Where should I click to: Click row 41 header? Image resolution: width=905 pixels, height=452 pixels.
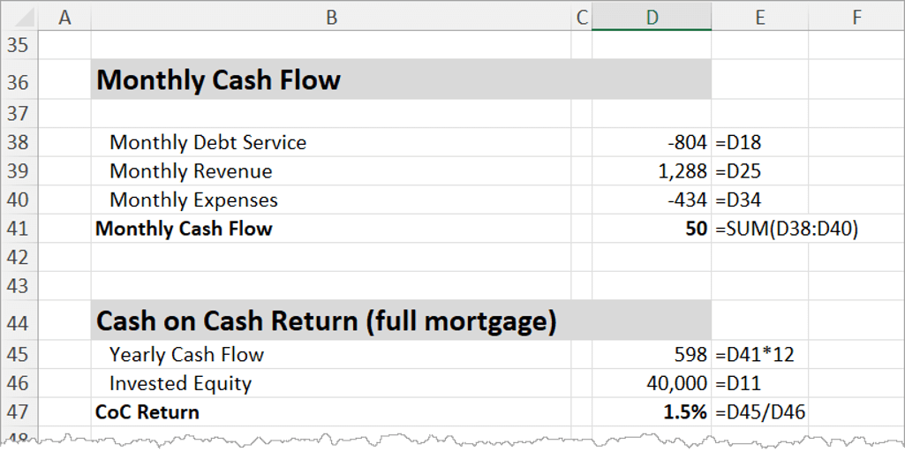click(x=19, y=229)
